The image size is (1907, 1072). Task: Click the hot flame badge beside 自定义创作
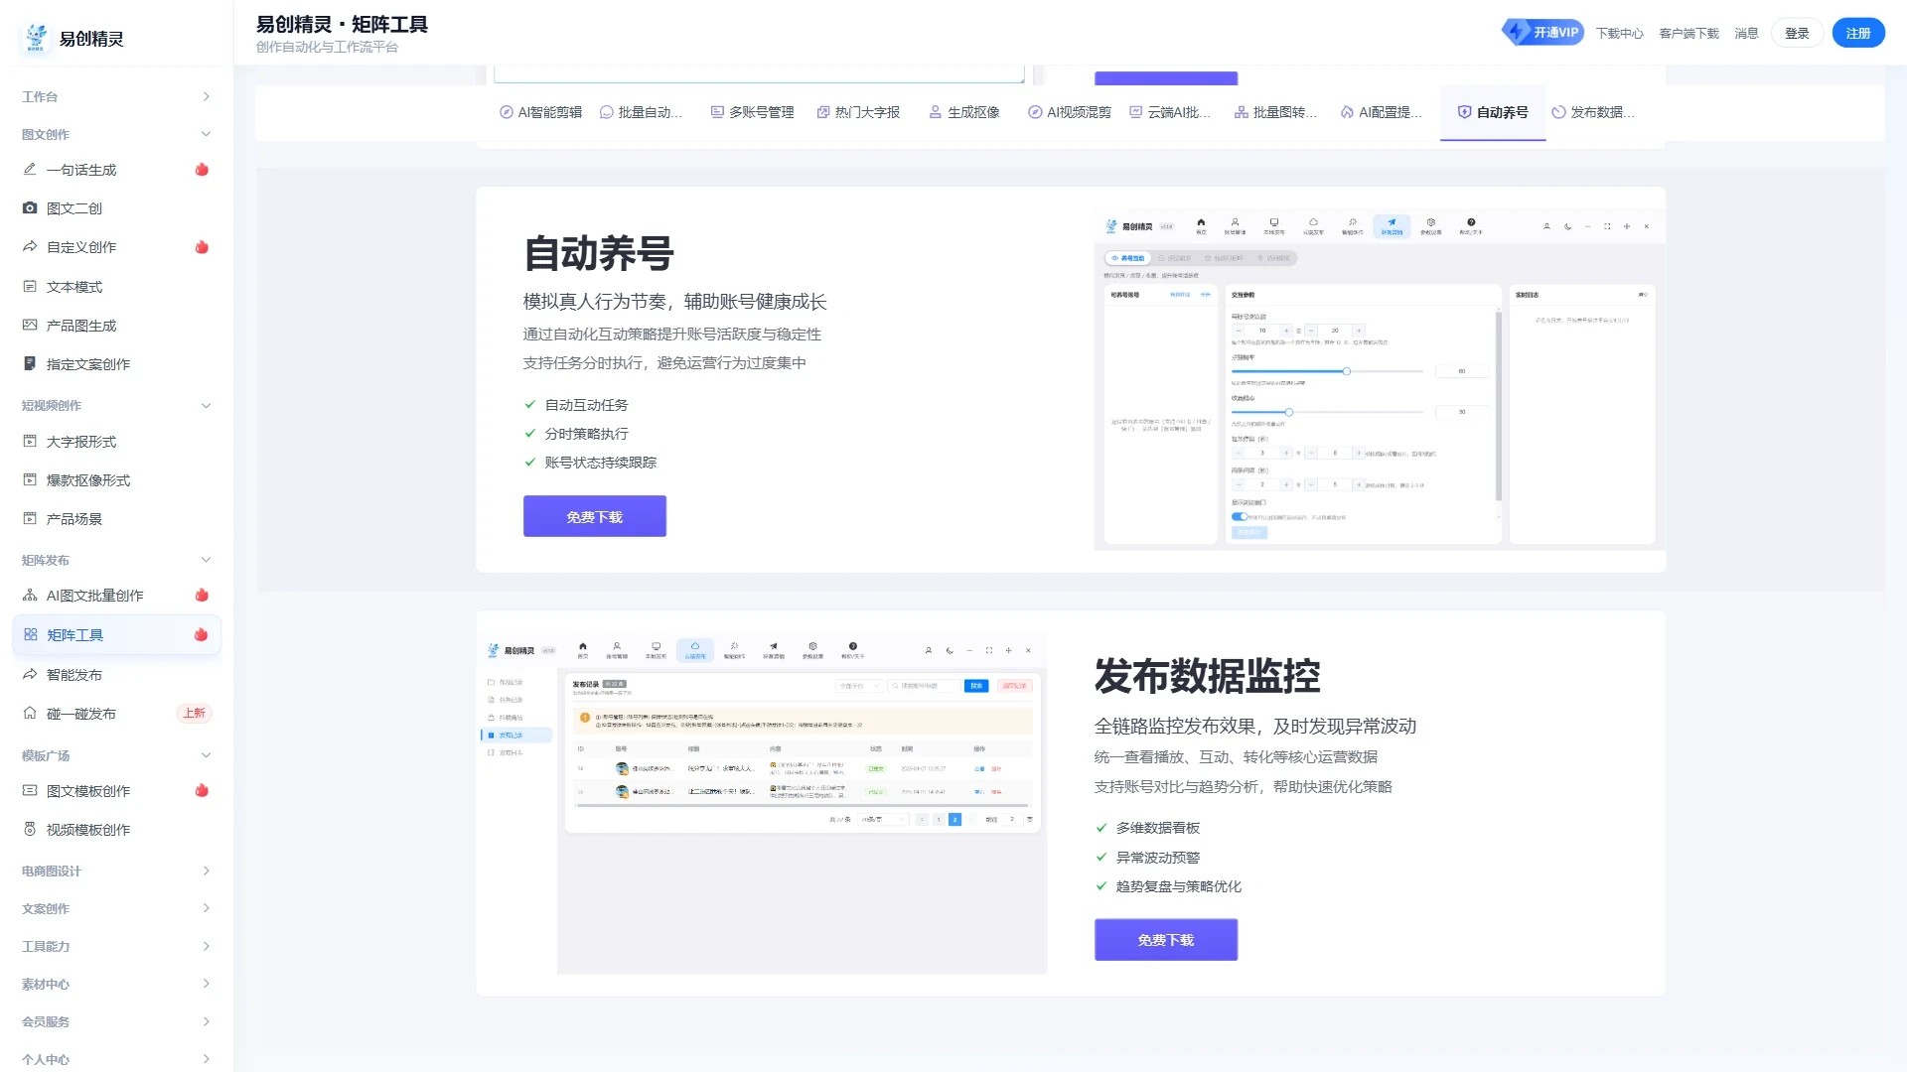202,247
